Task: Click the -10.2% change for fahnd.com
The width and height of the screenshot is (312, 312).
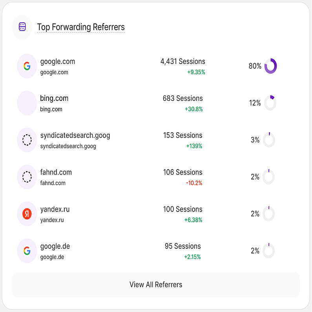Action: (194, 183)
